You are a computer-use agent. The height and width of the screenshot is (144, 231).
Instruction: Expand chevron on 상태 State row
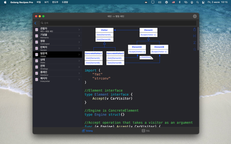(x=79, y=61)
